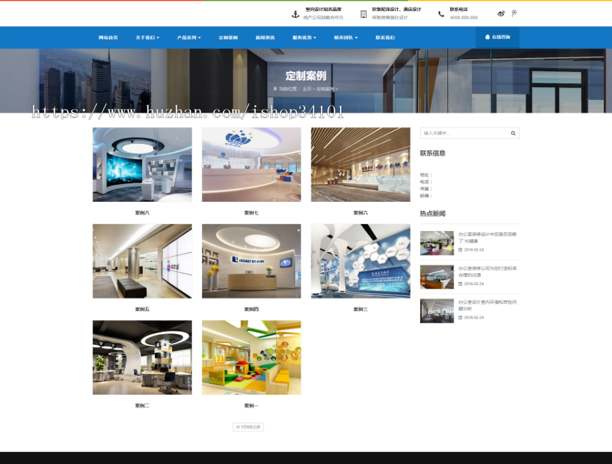Open the Tencent Weibo icon

point(514,14)
